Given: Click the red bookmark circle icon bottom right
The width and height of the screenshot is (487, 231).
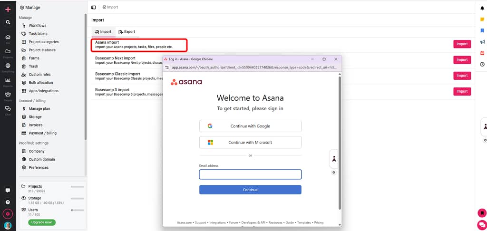Looking at the screenshot, I should pyautogui.click(x=482, y=213).
